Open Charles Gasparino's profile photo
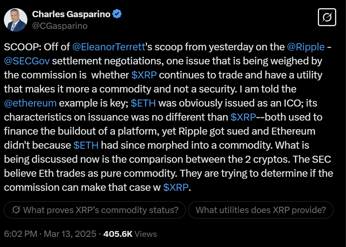The image size is (346, 247). (16, 20)
